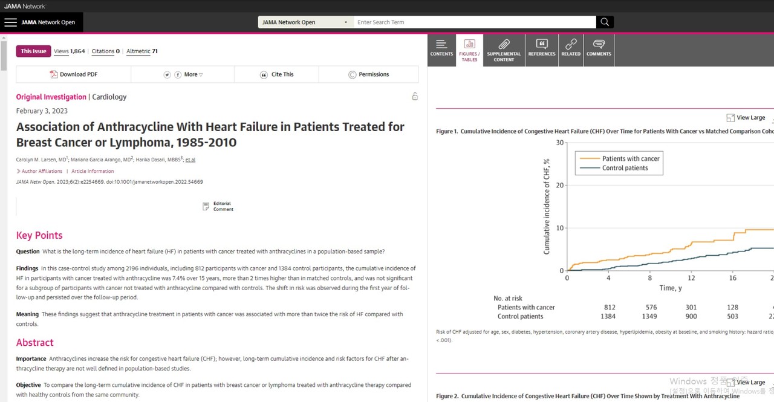Expand Author Affiliations section

[39, 171]
